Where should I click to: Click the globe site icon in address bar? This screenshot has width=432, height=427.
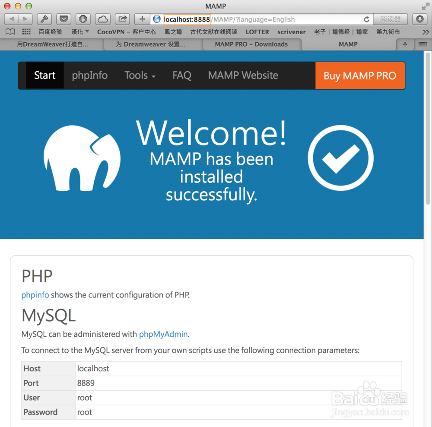pyautogui.click(x=157, y=19)
